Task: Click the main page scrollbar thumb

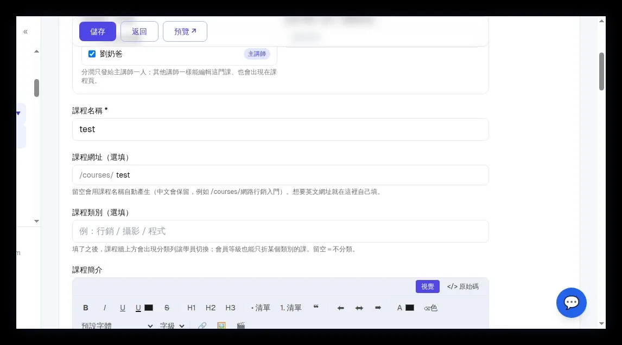Action: pos(602,71)
